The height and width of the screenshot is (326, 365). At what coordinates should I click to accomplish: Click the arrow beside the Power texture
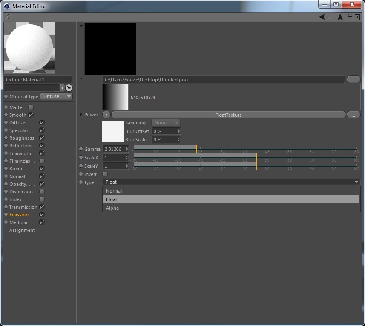tap(106, 115)
